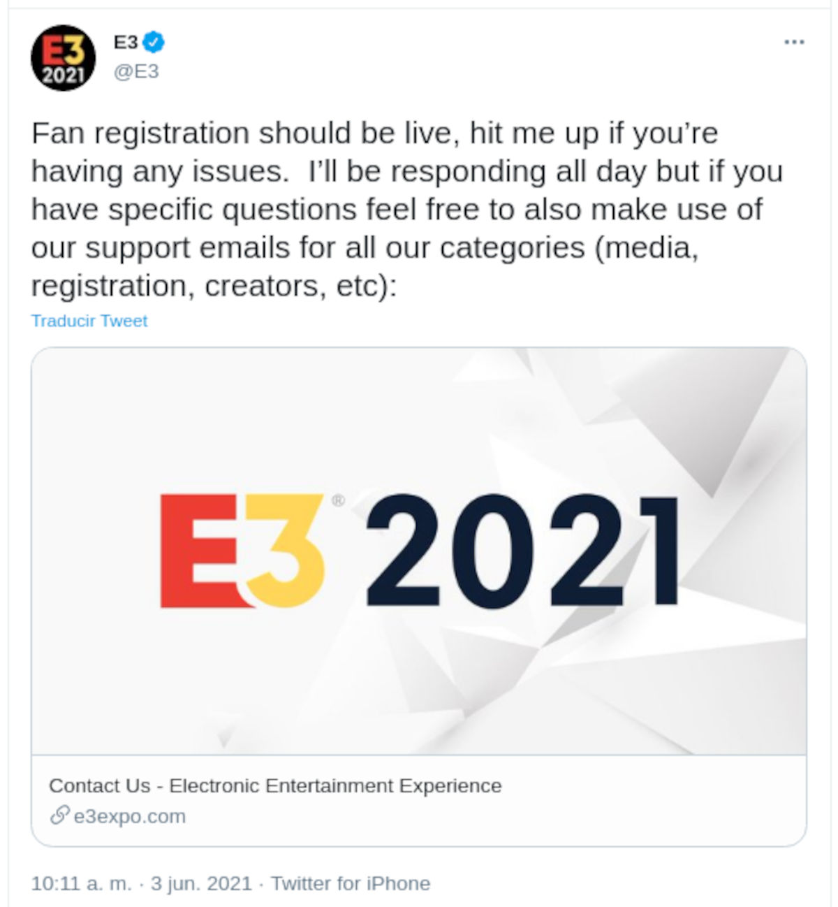Click the blue verified badge

154,43
